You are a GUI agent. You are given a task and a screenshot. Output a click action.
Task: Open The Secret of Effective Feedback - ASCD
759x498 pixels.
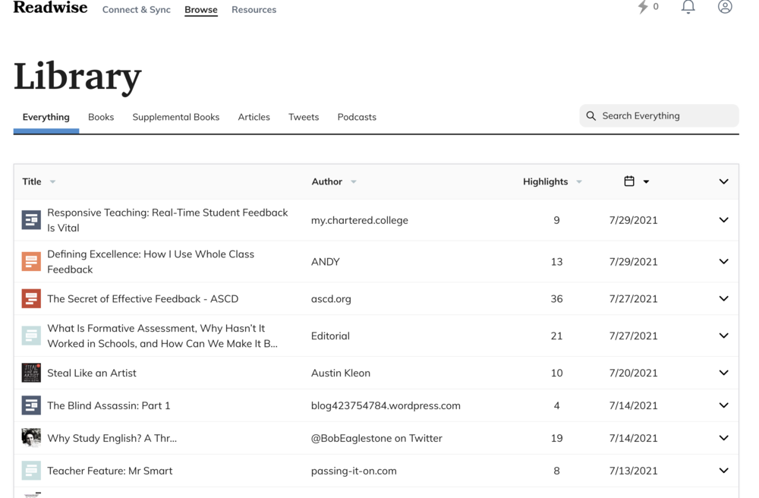click(143, 298)
